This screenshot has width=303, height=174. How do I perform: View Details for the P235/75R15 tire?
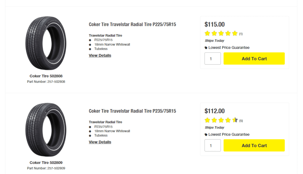100,142
